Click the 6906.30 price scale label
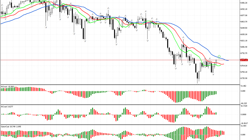Viewport: 250px width, 140px height. click(x=244, y=2)
